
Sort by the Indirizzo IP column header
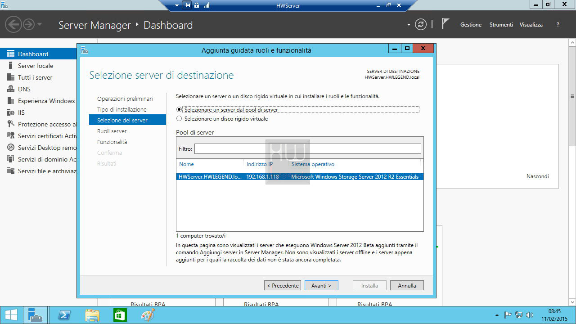pos(260,164)
